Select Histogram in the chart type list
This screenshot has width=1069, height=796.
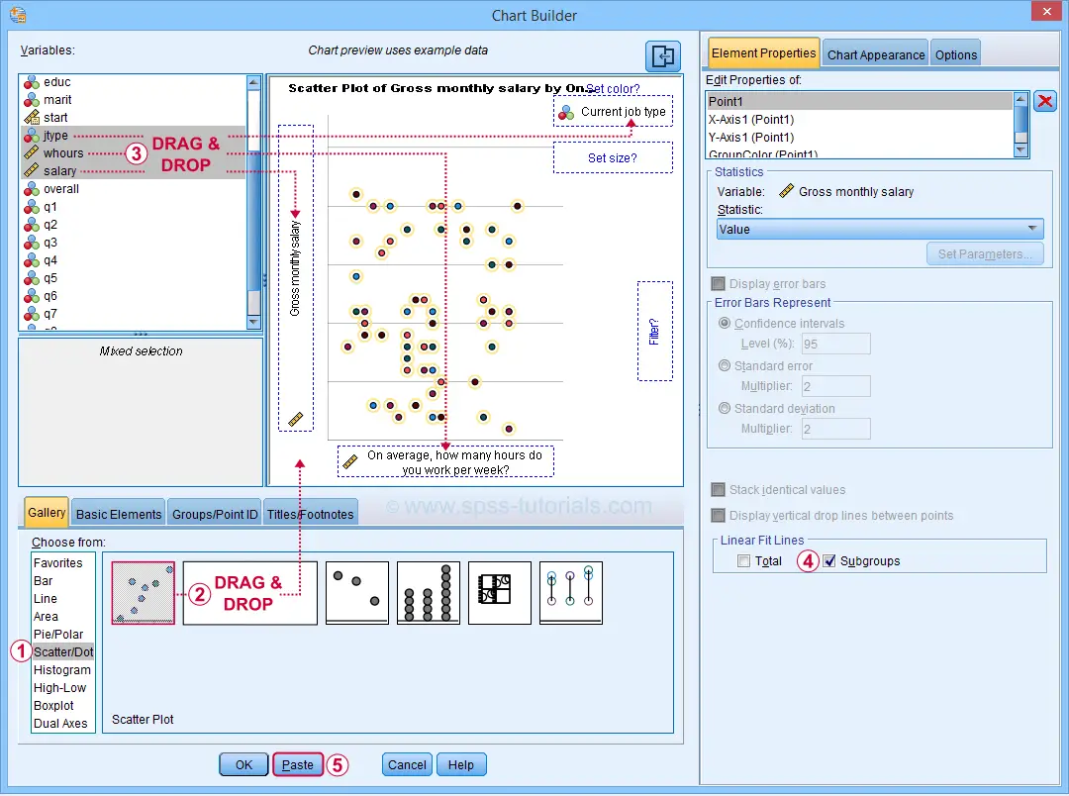pos(62,670)
